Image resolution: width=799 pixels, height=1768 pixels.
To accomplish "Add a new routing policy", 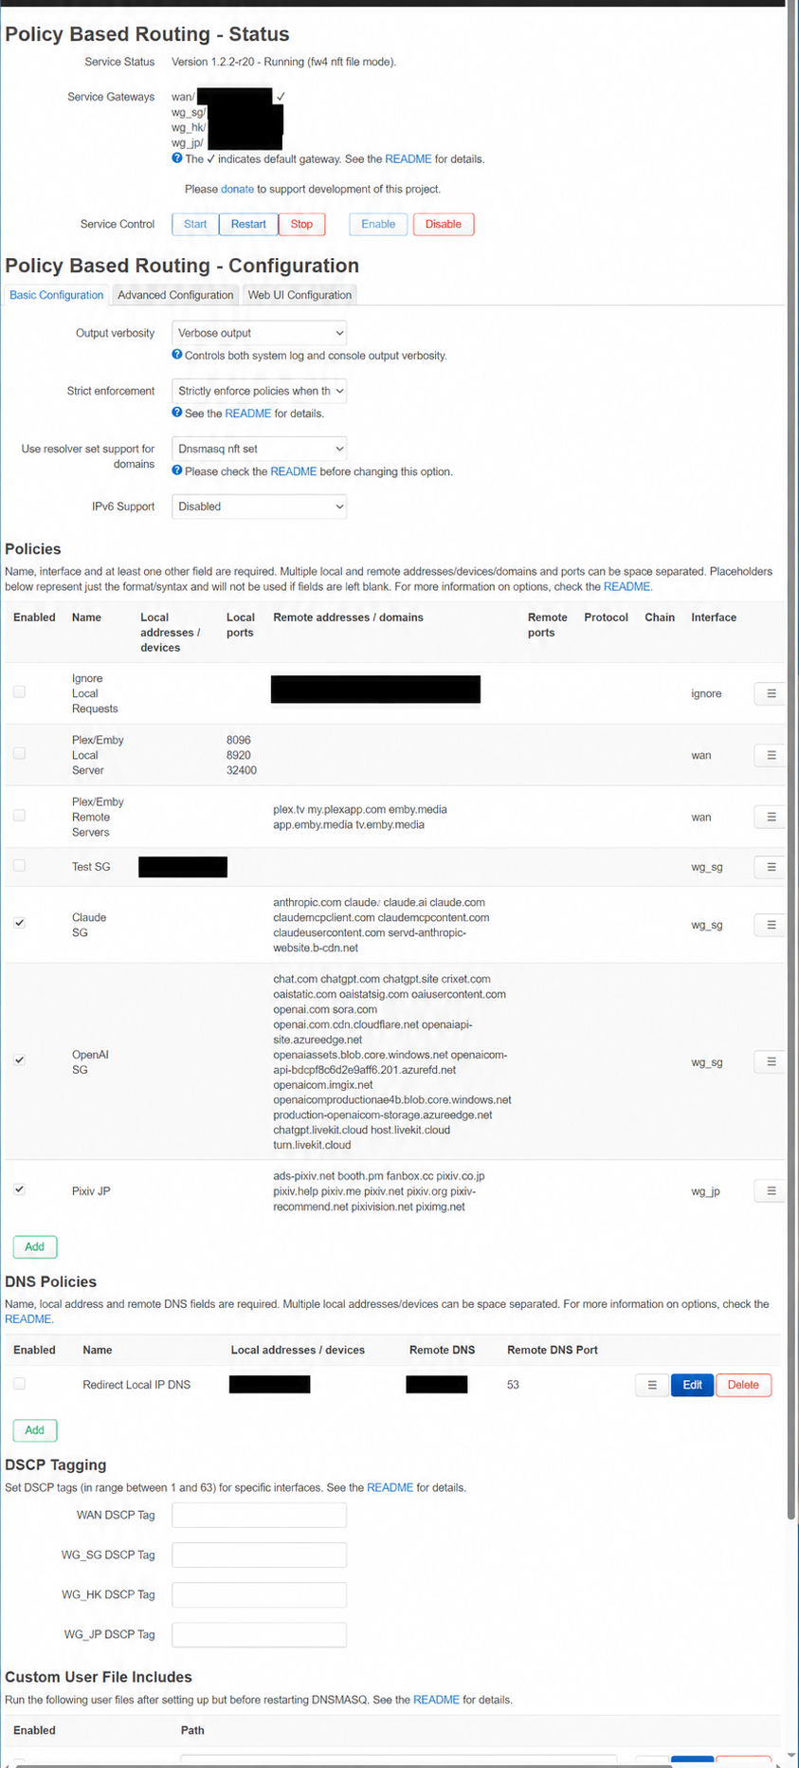I will click(35, 1246).
